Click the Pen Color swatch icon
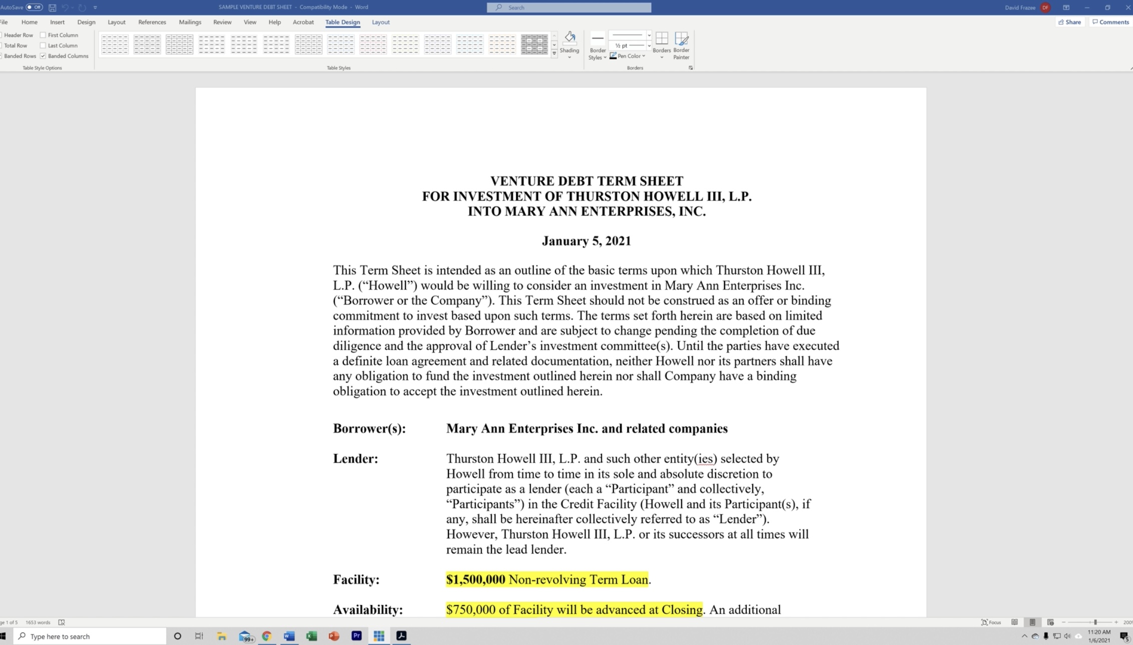The image size is (1133, 645). coord(613,56)
